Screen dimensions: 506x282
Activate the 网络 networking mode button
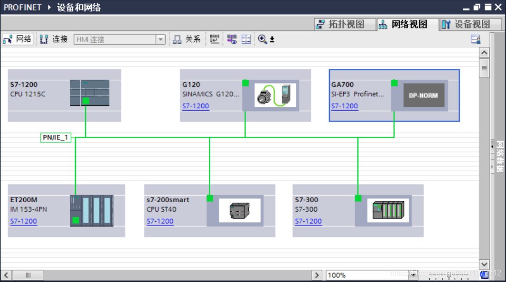coord(18,39)
